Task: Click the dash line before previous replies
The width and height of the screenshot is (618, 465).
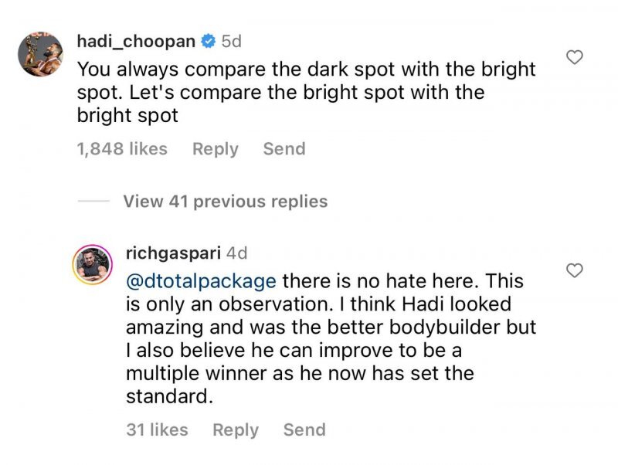Action: [93, 202]
